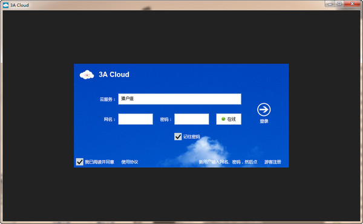Viewport: 363px width, 224px height.
Task: Click into the 密码 password field
Action: pyautogui.click(x=191, y=119)
